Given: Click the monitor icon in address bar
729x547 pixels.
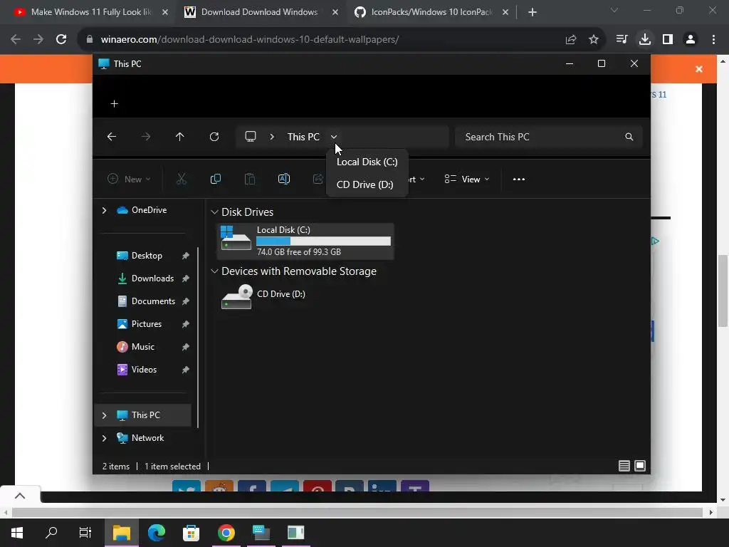Looking at the screenshot, I should 251,137.
